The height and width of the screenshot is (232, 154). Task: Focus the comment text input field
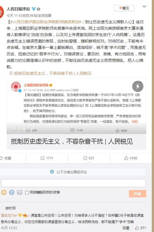click(74, 183)
